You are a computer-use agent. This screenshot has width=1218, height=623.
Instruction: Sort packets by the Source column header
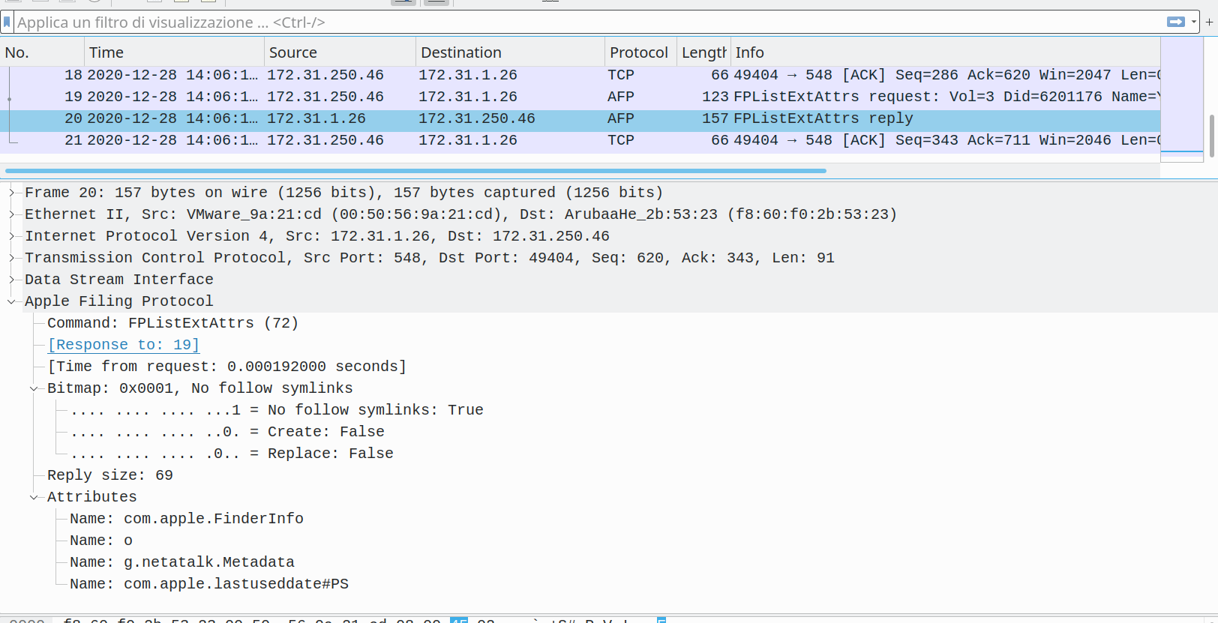(340, 52)
